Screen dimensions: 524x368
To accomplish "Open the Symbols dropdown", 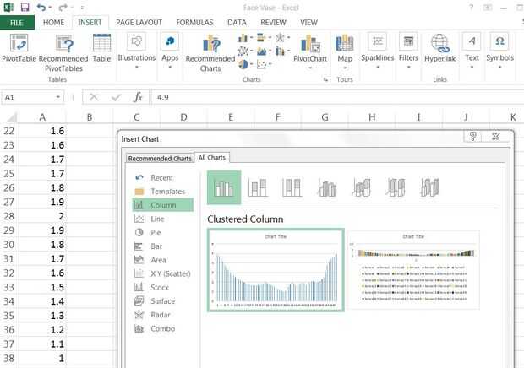I will (x=499, y=51).
